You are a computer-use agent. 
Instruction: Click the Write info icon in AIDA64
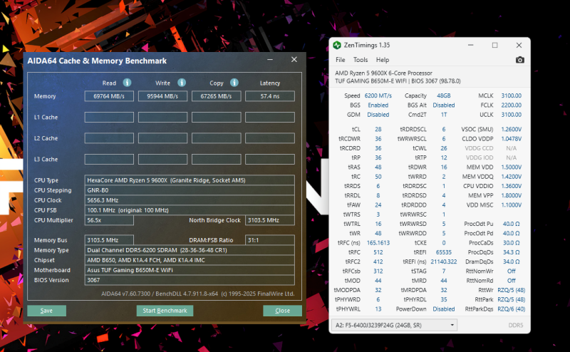pyautogui.click(x=182, y=83)
